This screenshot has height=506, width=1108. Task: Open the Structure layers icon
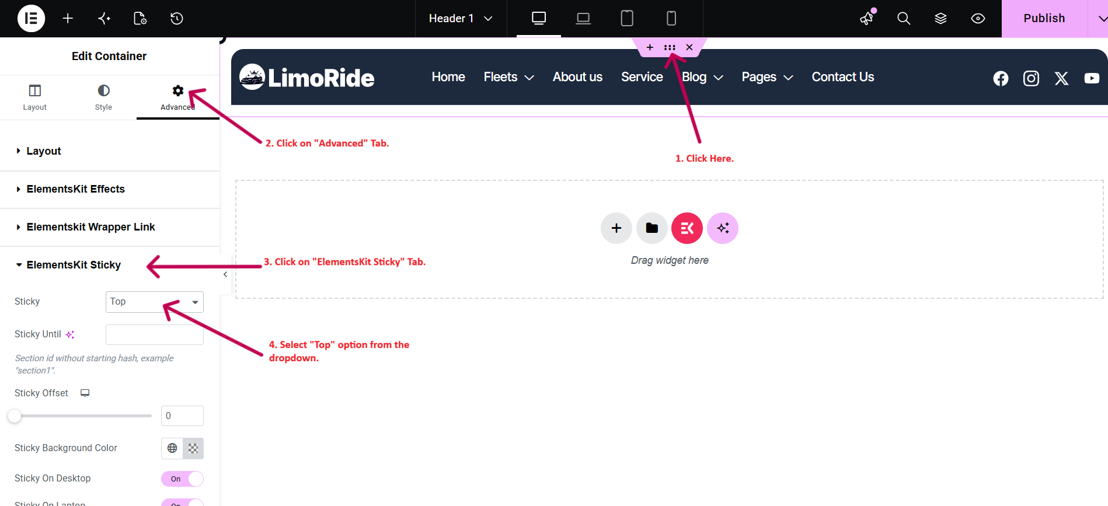[x=940, y=19]
